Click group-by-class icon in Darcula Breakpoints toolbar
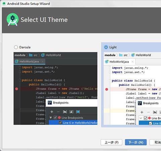Image resolution: width=161 pixels, height=151 pixels. (78, 112)
